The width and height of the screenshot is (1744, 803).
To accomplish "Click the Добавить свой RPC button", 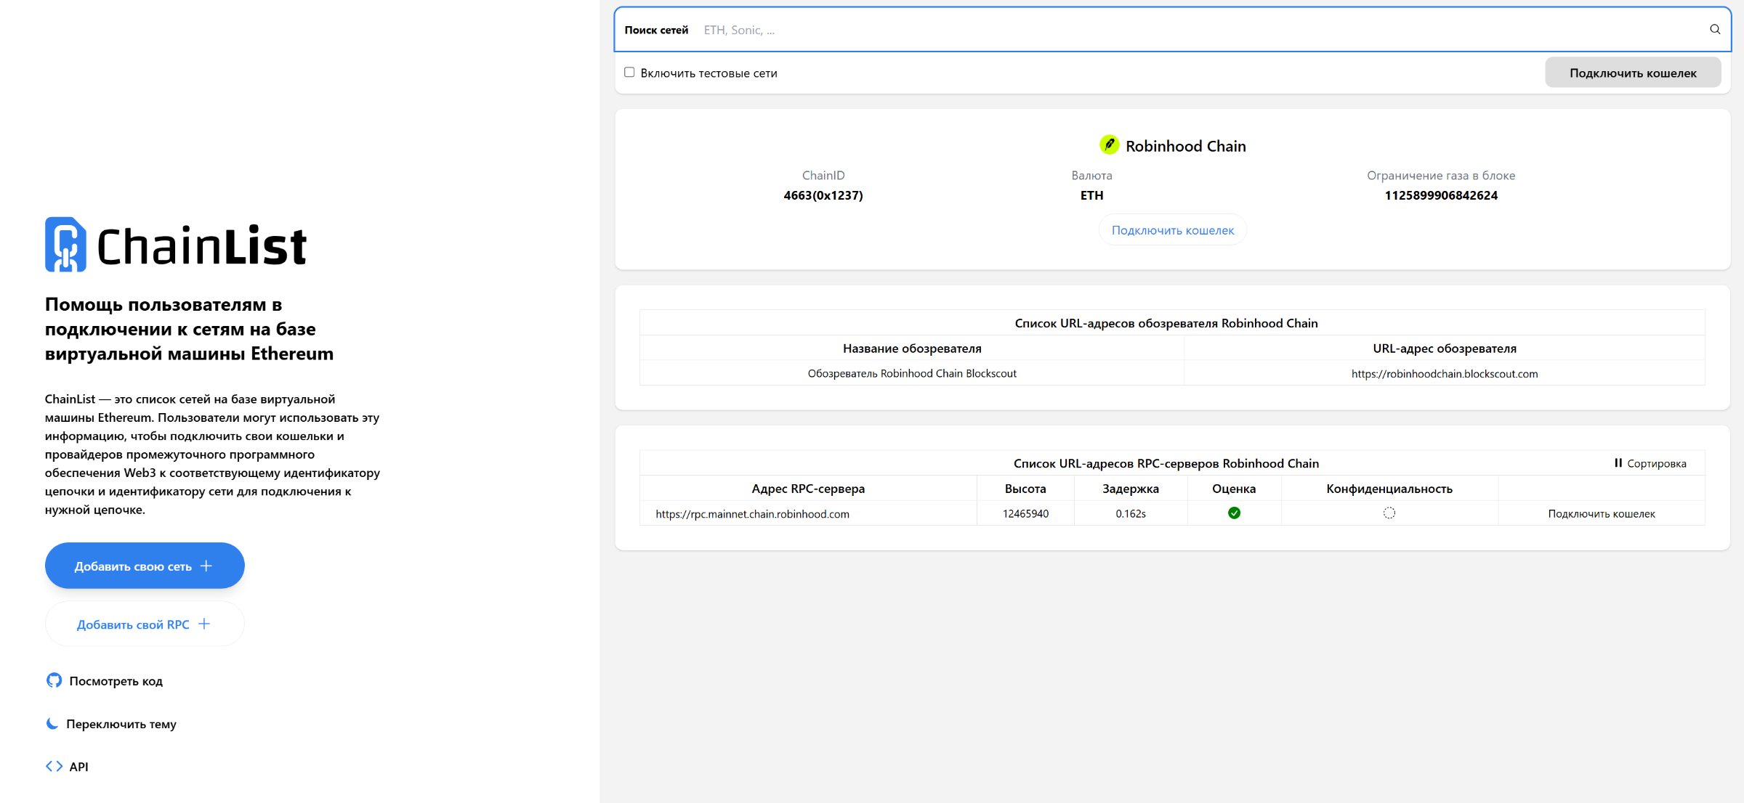I will point(145,624).
